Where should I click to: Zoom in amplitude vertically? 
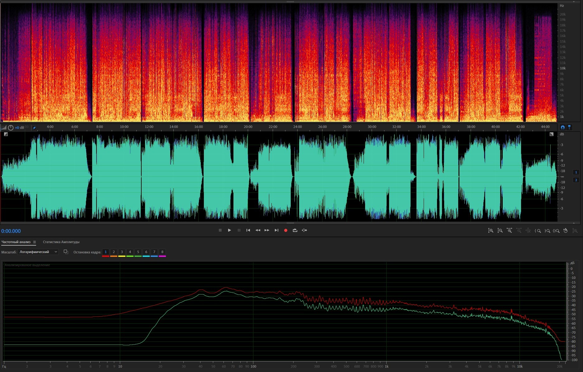[491, 231]
